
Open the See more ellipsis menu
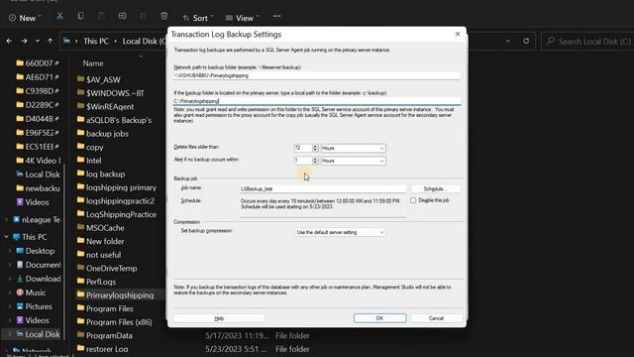coord(277,16)
